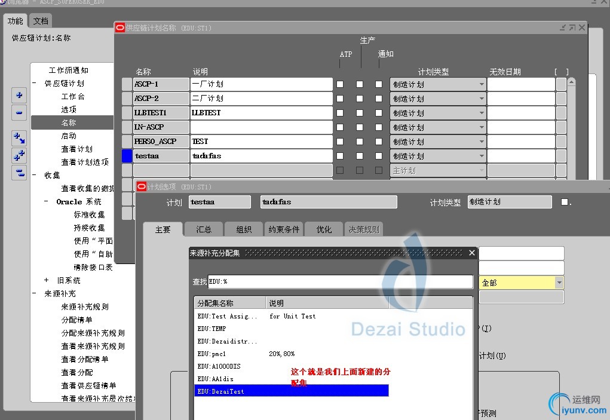Open 计划类型 dropdown for ASCP-1
610x420 pixels.
pyautogui.click(x=481, y=84)
